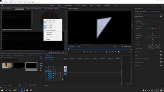Image resolution: width=164 pixels, height=92 pixels.
Task: Switch to Элементы управления эффектами tab
Action: [x=34, y=9]
